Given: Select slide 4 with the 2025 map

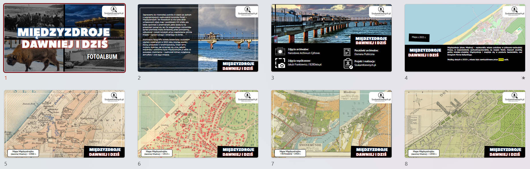Looking at the screenshot, I should point(465,38).
